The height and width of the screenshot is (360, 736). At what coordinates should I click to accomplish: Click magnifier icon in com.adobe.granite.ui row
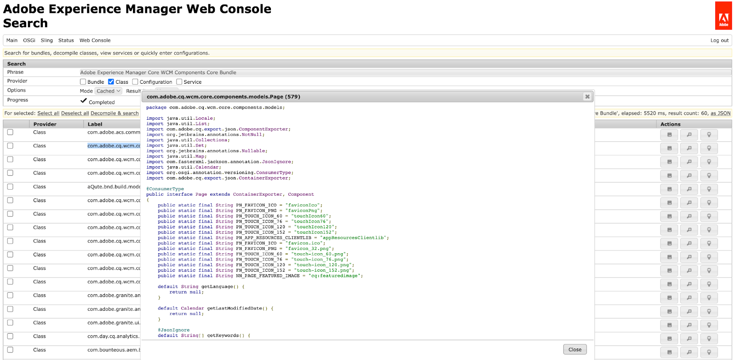point(689,325)
